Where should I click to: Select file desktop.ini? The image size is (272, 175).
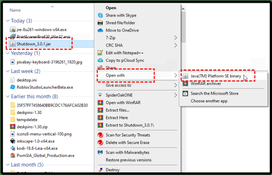pyautogui.click(x=27, y=80)
